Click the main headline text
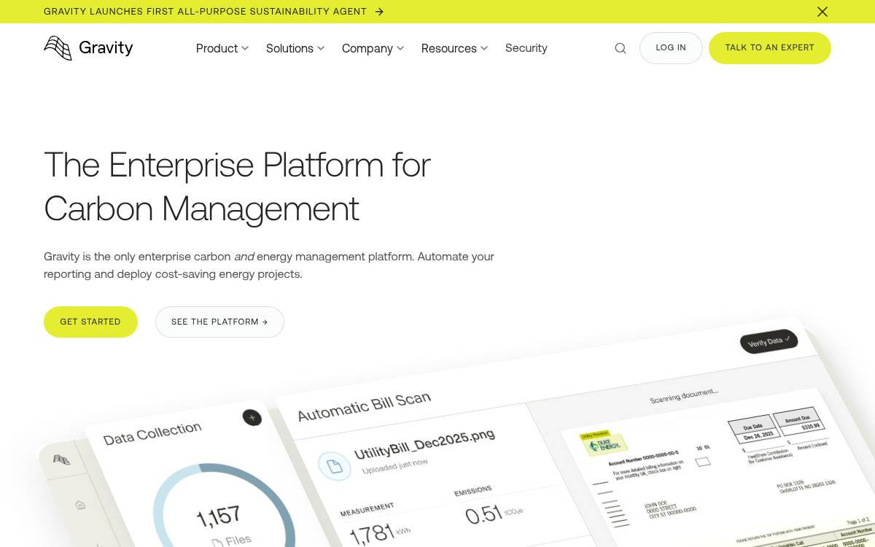The image size is (875, 547). tap(238, 187)
